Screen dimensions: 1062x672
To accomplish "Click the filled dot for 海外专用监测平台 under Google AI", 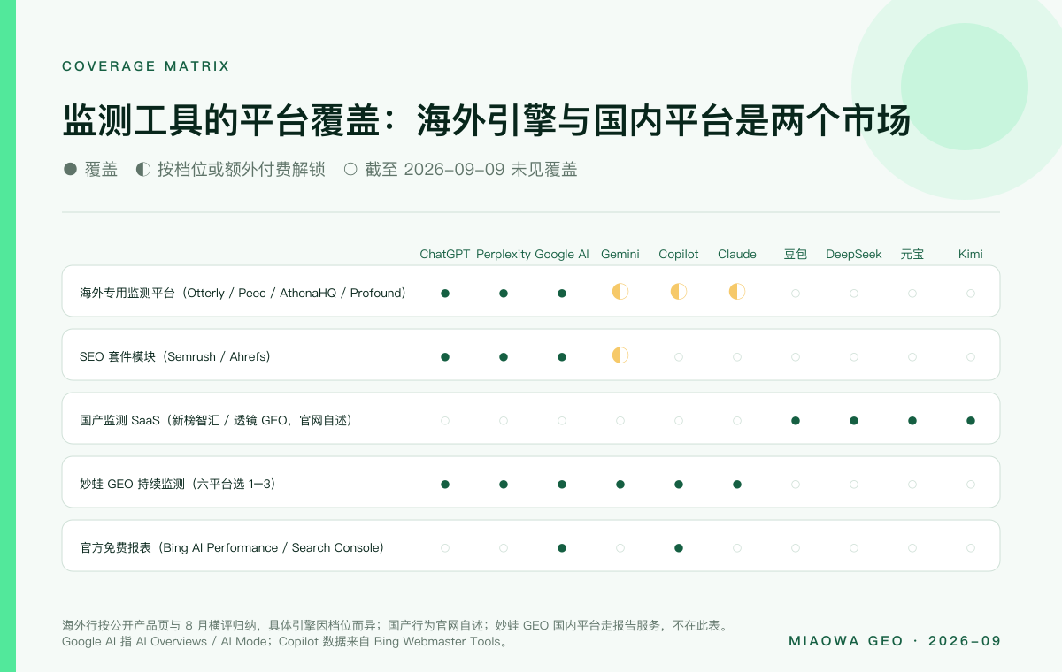I will pyautogui.click(x=562, y=293).
